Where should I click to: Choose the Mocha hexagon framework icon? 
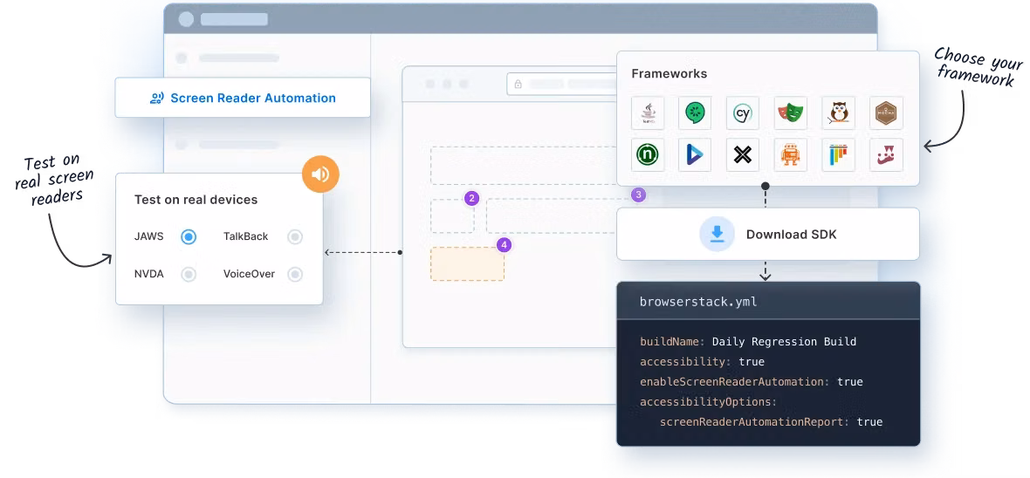(x=886, y=113)
